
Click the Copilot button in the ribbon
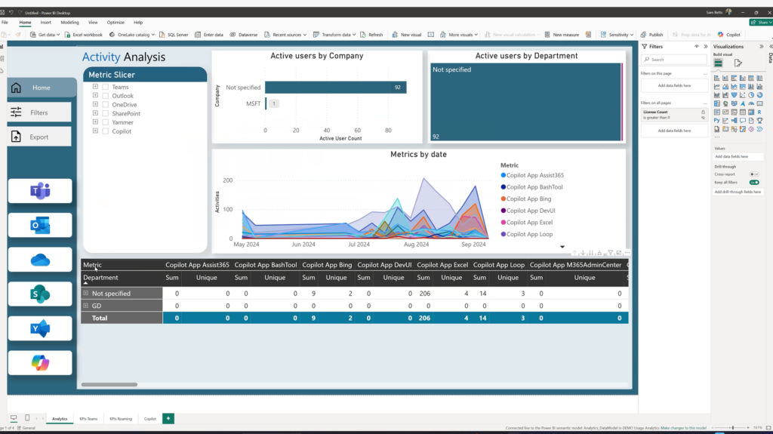click(x=728, y=35)
